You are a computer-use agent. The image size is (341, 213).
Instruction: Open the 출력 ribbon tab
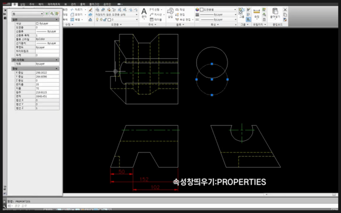pos(82,4)
